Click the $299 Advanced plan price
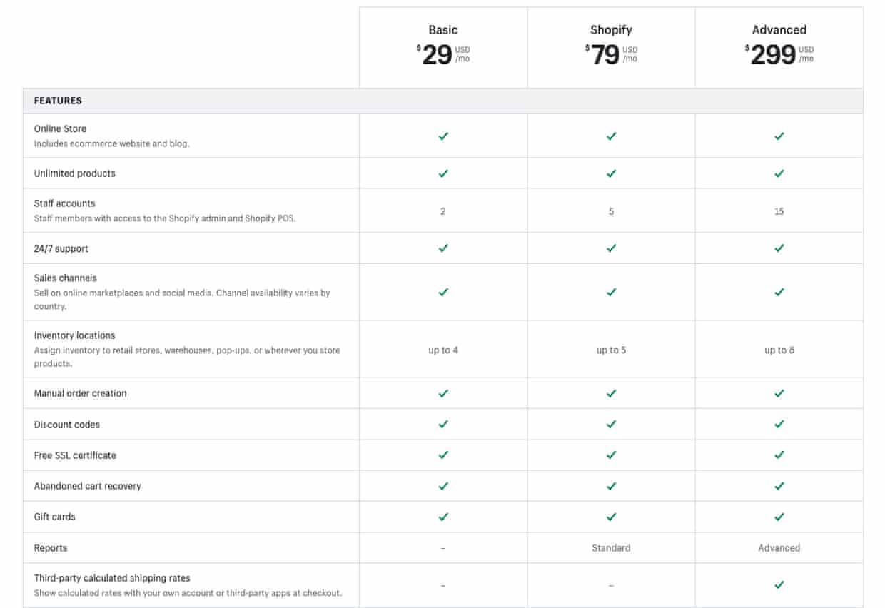This screenshot has height=608, width=885. click(x=773, y=55)
